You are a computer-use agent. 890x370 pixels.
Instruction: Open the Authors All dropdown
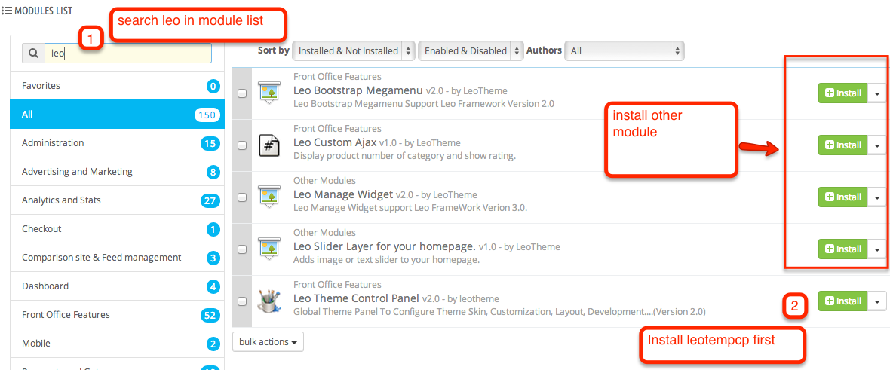click(625, 50)
